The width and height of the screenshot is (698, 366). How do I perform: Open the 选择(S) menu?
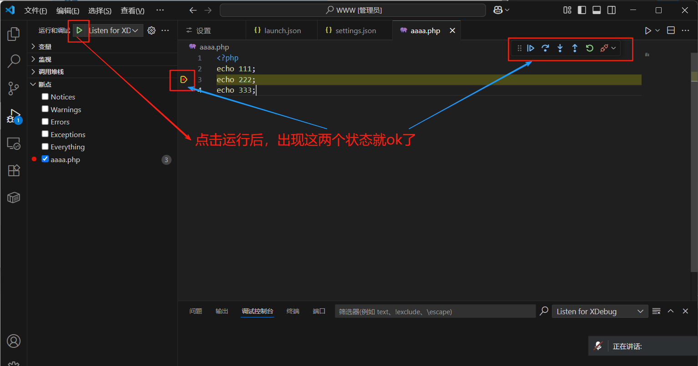pos(100,10)
